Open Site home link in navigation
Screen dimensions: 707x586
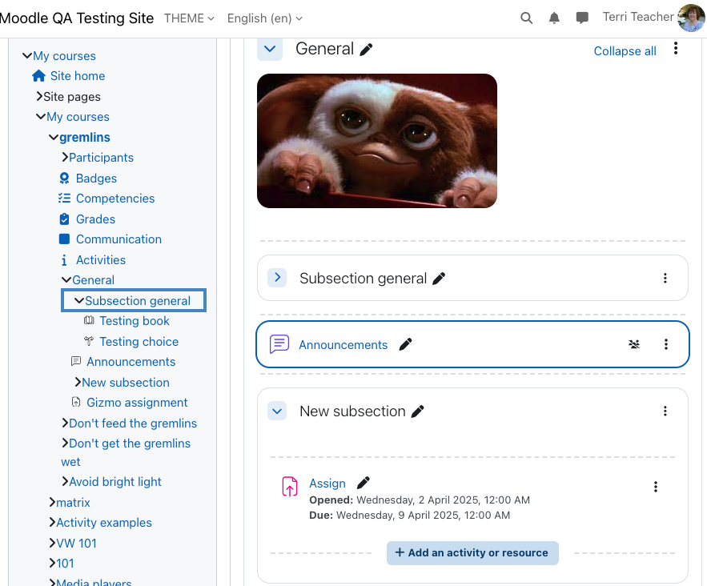click(x=78, y=76)
